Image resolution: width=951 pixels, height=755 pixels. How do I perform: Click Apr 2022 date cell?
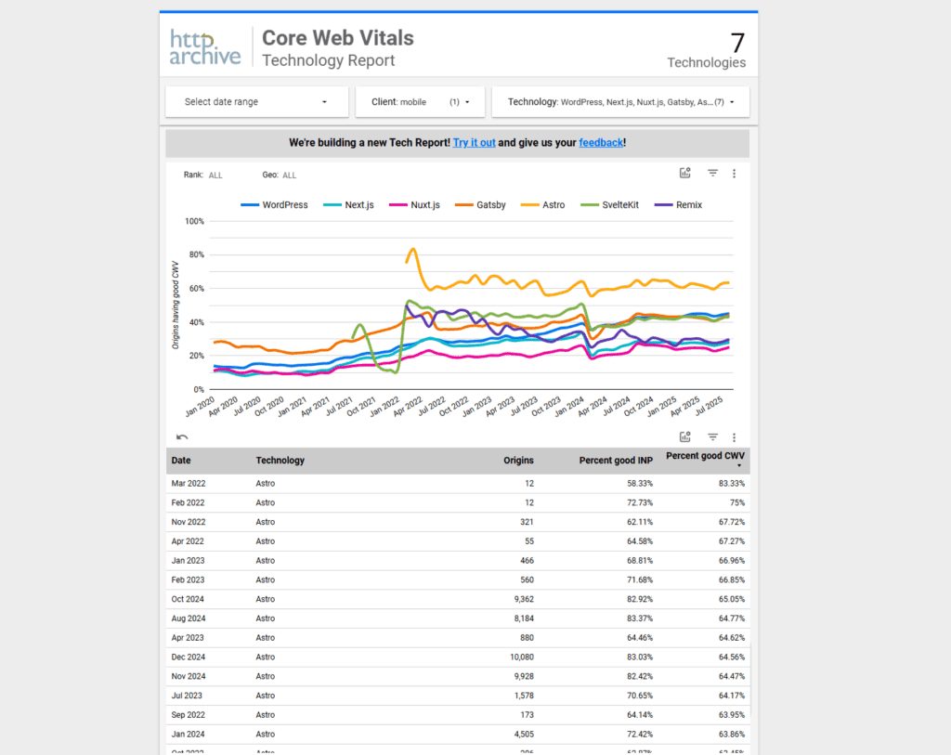[188, 541]
